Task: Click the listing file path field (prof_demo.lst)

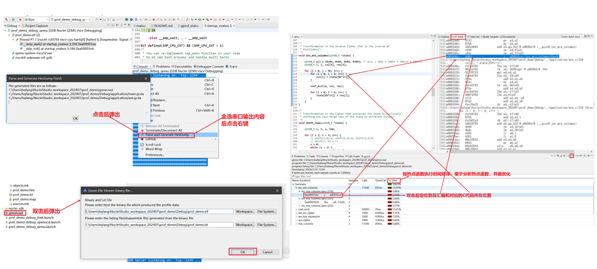Action: coord(159,225)
